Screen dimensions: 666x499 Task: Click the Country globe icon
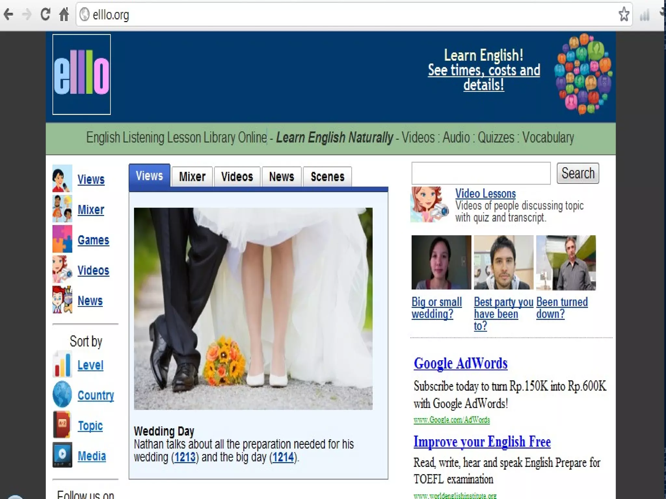[x=62, y=394]
